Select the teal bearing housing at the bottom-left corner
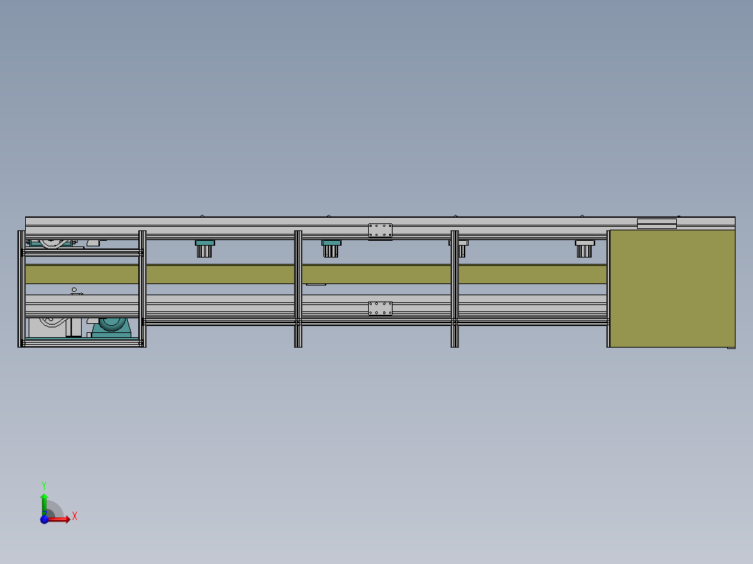 click(112, 328)
